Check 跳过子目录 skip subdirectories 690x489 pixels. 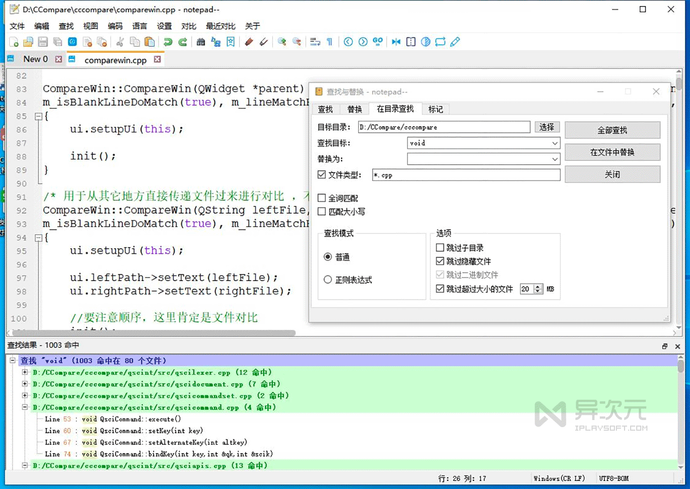coord(440,248)
